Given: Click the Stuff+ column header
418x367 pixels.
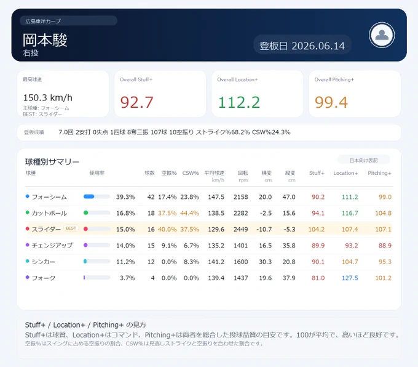Looking at the screenshot, I should (317, 173).
